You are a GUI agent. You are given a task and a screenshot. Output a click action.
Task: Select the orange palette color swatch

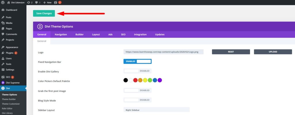pos(140,80)
